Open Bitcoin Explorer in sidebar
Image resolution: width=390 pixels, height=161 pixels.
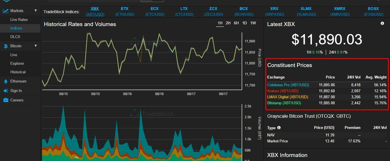point(17,63)
